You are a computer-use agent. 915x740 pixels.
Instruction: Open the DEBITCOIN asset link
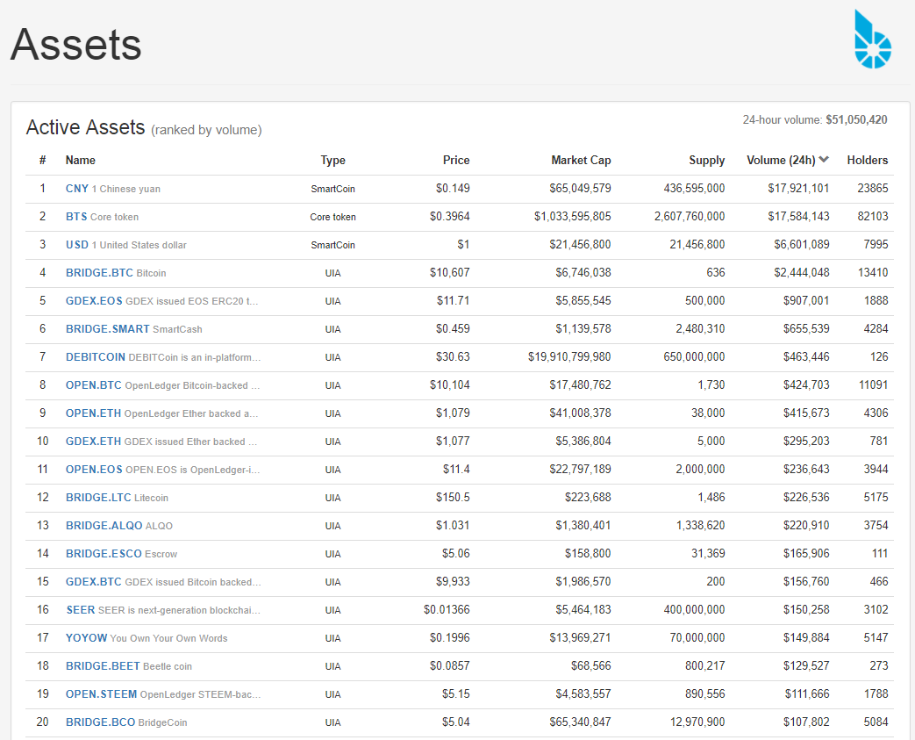tap(95, 357)
